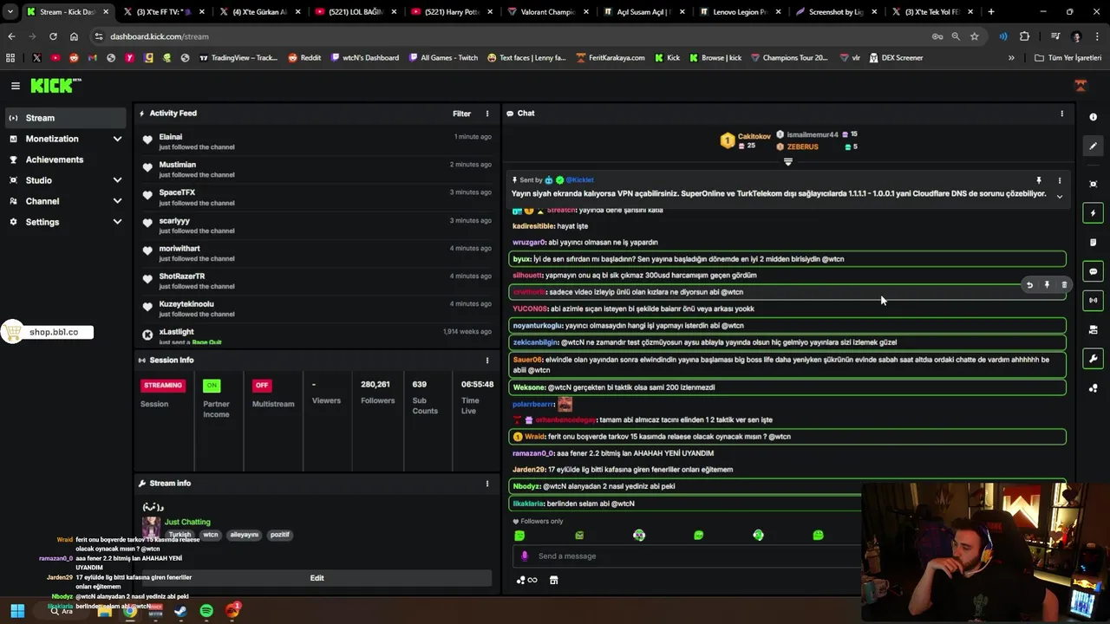Viewport: 1110px width, 624px height.
Task: Open the Chat panel three-dot menu
Action: [1061, 114]
